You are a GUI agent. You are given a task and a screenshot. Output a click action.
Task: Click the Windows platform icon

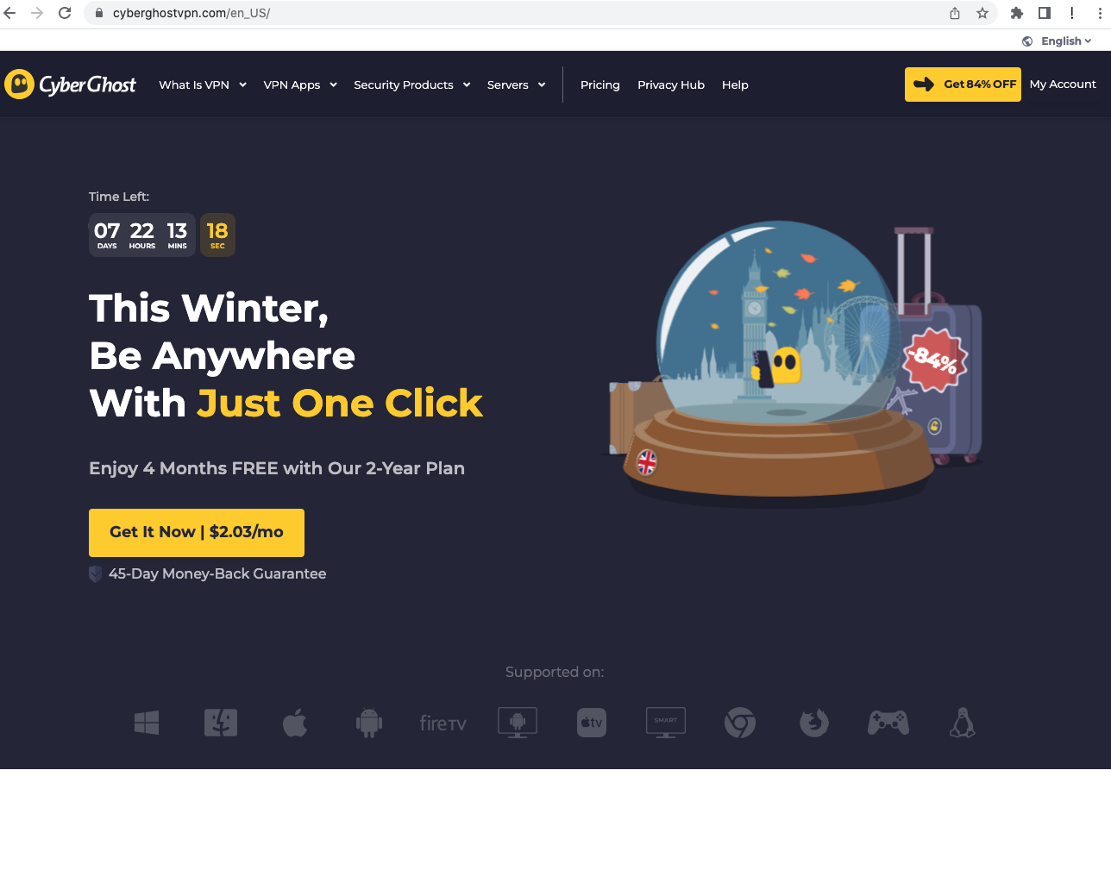pos(147,723)
